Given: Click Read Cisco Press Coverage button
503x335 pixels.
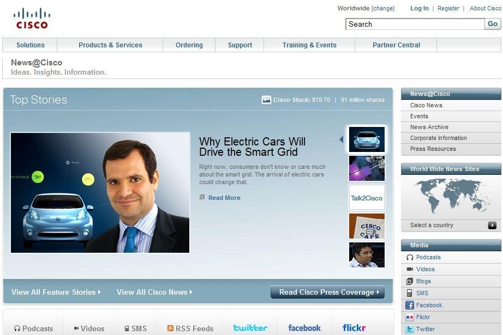Looking at the screenshot, I should (x=327, y=292).
